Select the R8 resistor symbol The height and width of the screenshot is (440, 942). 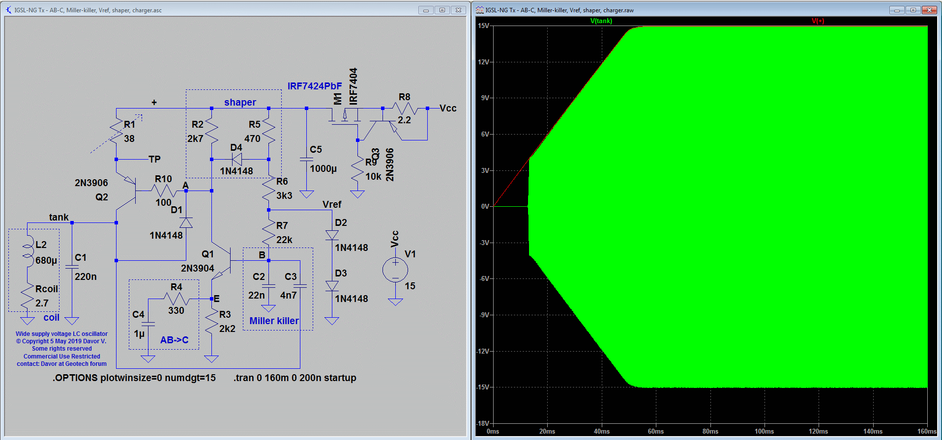[x=404, y=109]
